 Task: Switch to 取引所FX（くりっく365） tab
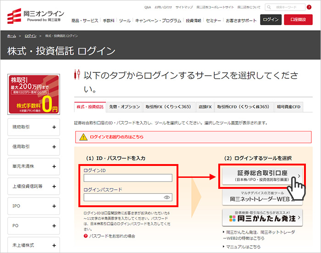pyautogui.click(x=168, y=107)
